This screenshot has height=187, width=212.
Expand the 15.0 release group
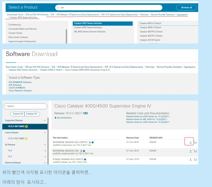point(45,151)
